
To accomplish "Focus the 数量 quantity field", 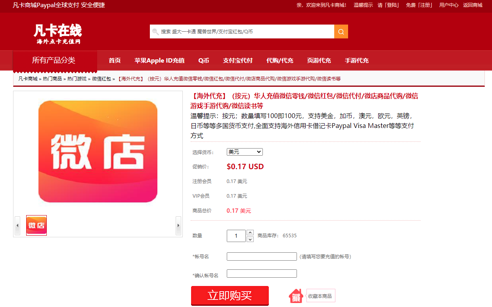I will [x=236, y=236].
